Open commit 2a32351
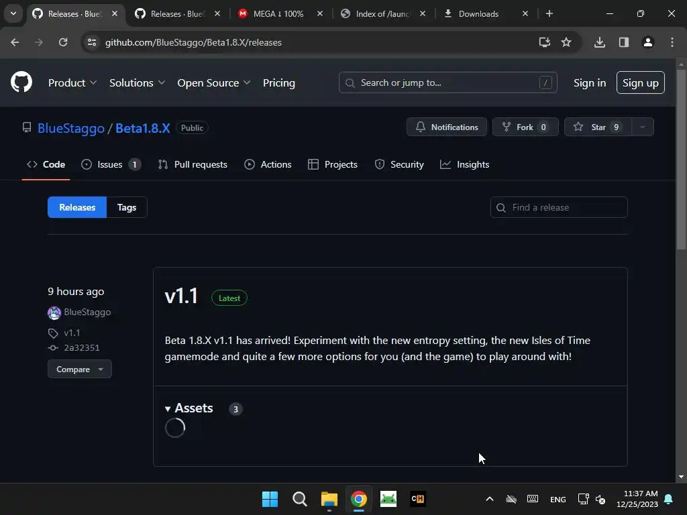This screenshot has width=687, height=515. tap(81, 348)
